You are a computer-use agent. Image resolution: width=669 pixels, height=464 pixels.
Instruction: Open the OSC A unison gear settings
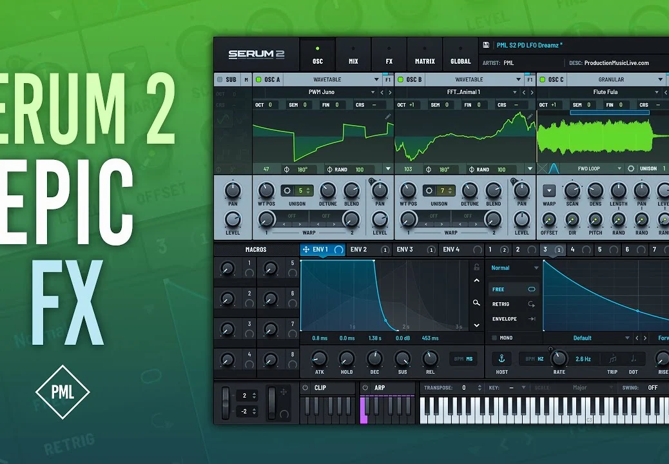(287, 191)
